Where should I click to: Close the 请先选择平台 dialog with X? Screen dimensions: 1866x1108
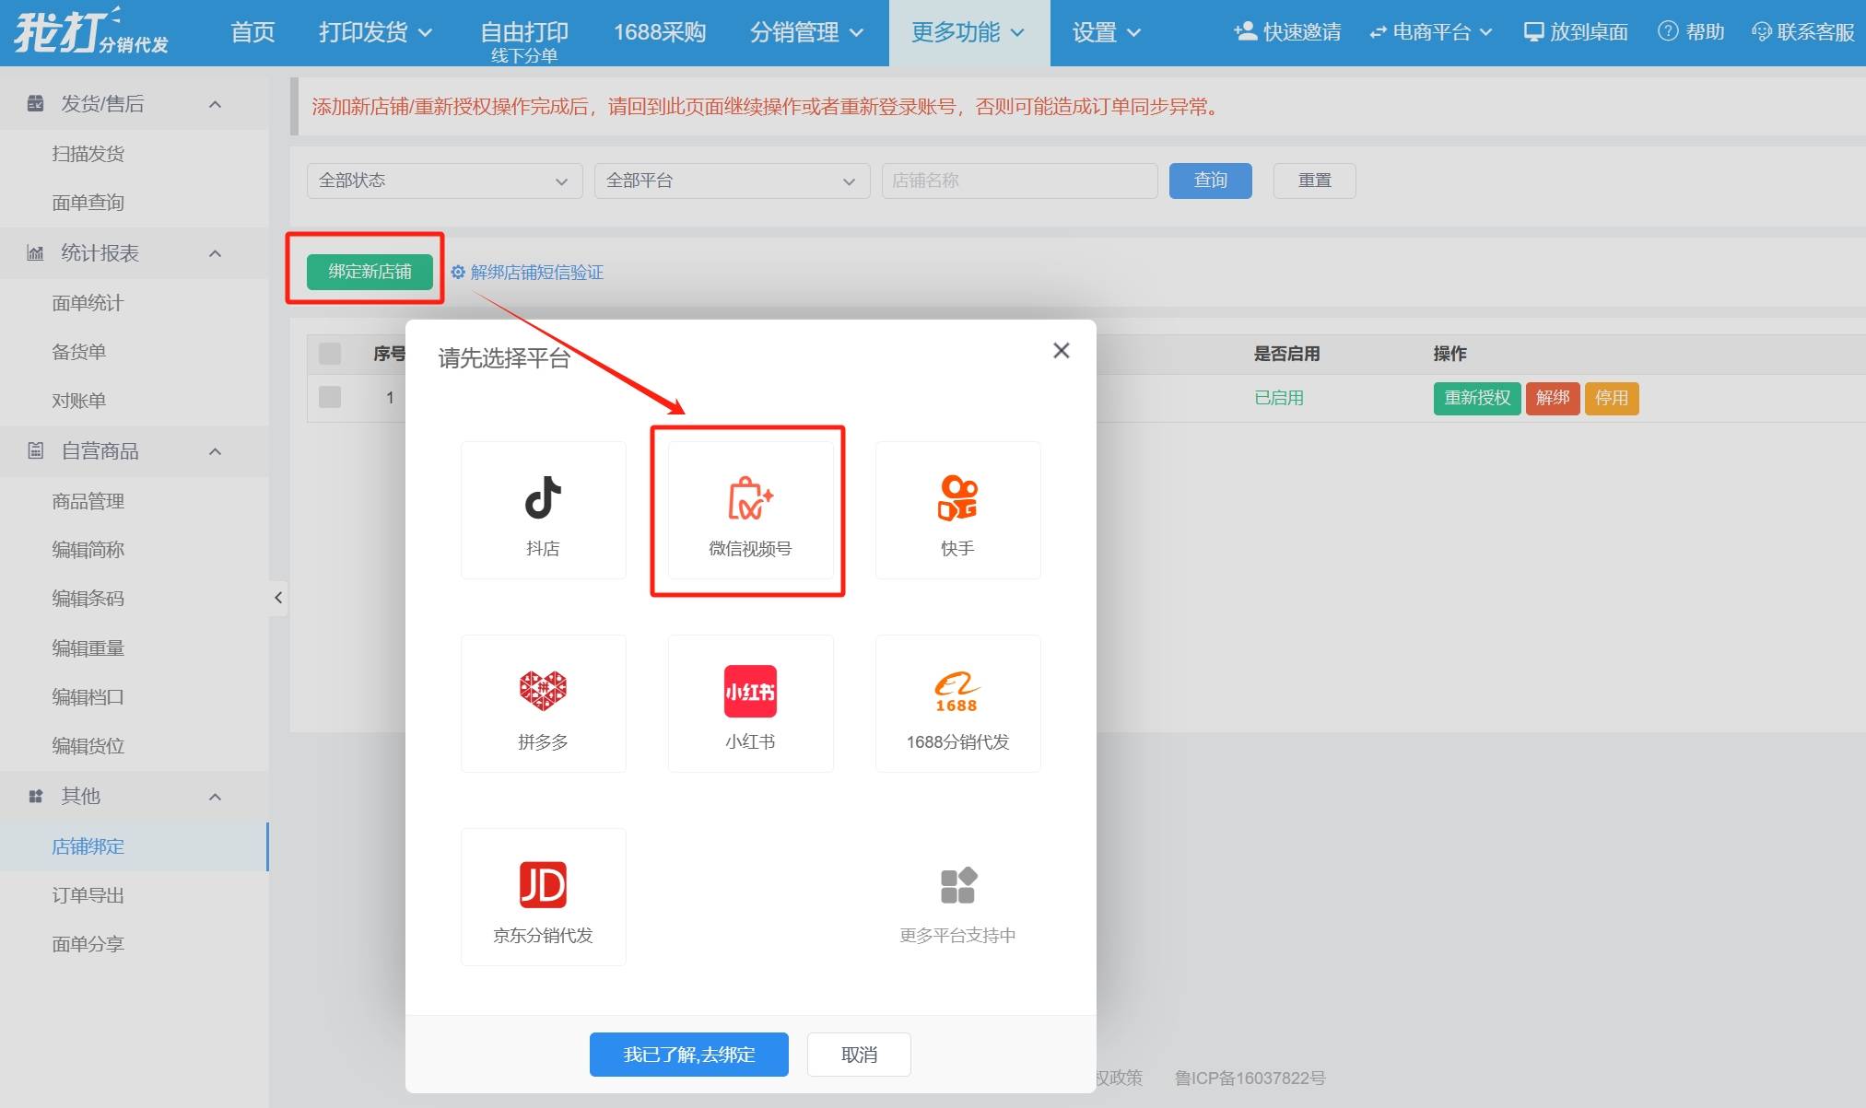click(x=1062, y=351)
